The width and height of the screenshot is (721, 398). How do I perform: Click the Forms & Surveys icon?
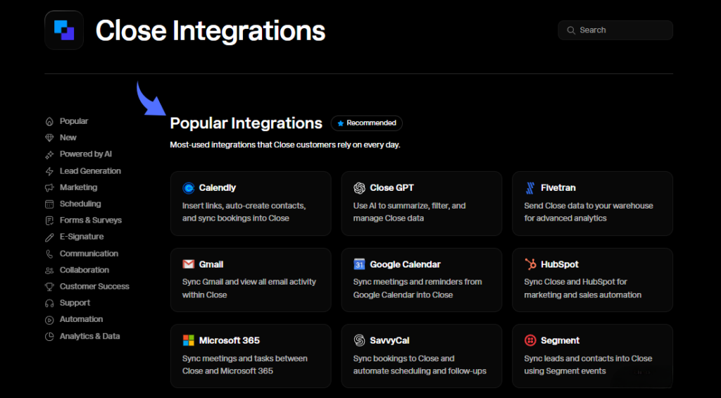49,220
